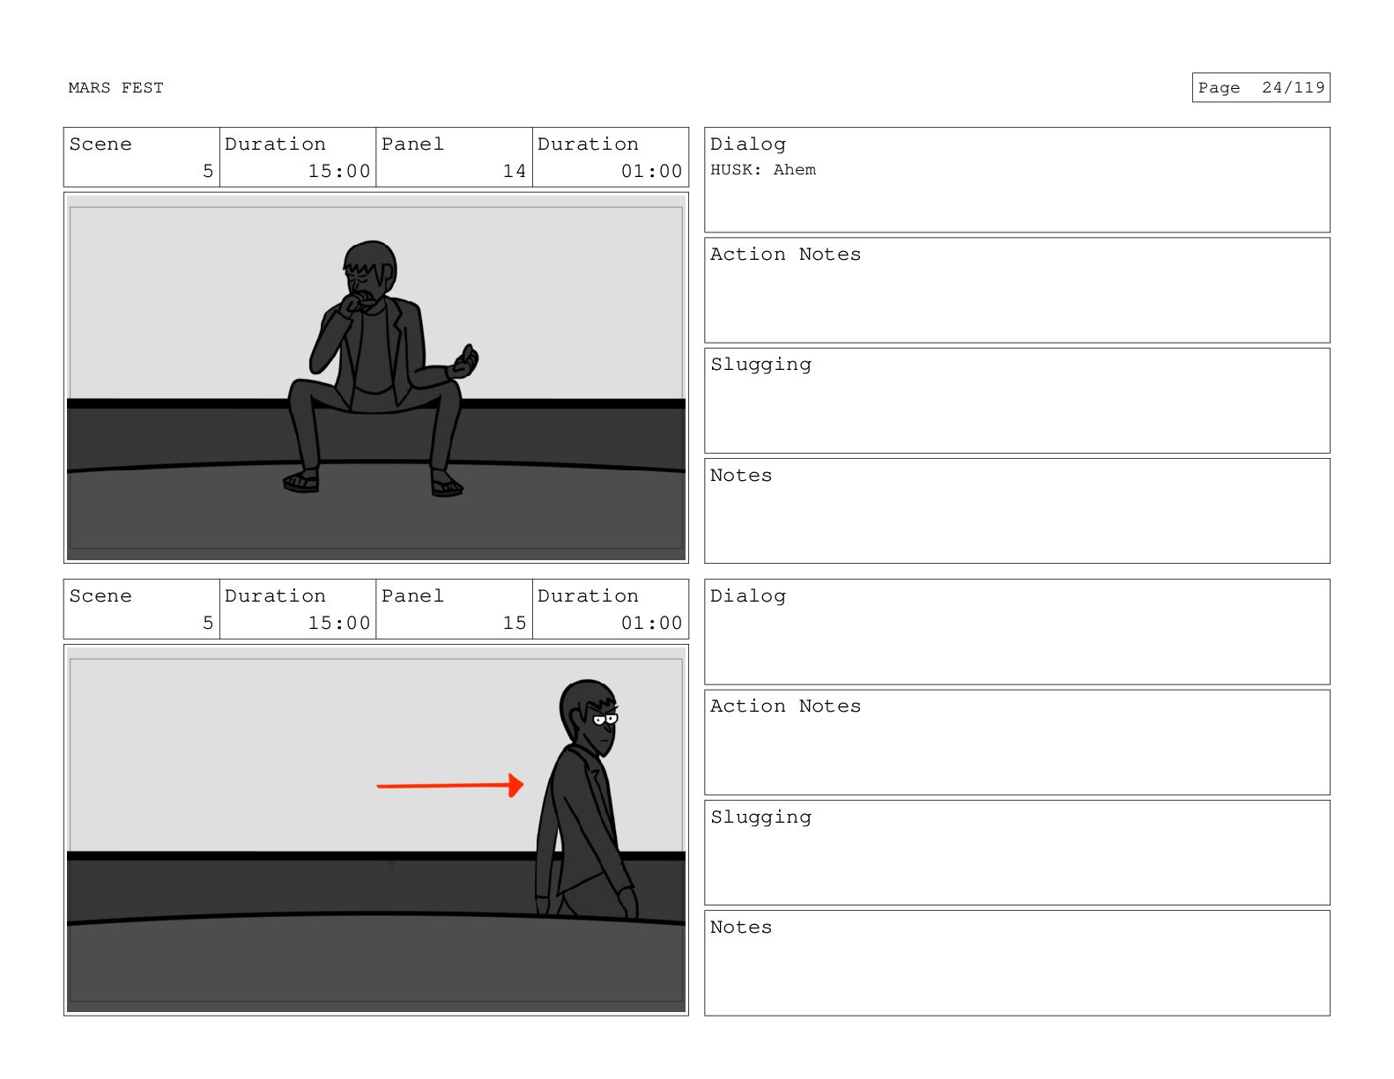Click the 01:00 panel duration in panel 14 row
Viewport: 1394px width, 1079px height.
point(651,171)
